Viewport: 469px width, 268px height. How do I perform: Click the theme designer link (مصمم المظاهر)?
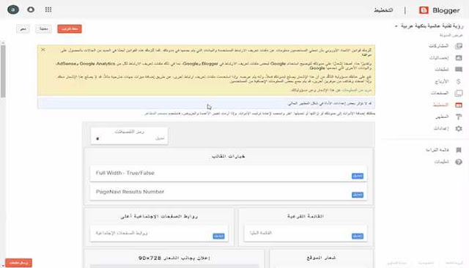point(153,113)
